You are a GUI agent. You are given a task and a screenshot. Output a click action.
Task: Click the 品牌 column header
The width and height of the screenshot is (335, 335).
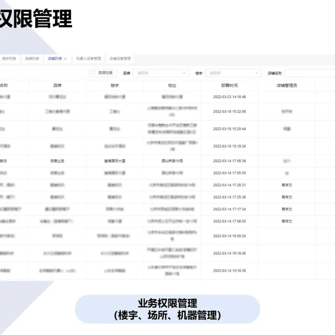tap(57, 85)
